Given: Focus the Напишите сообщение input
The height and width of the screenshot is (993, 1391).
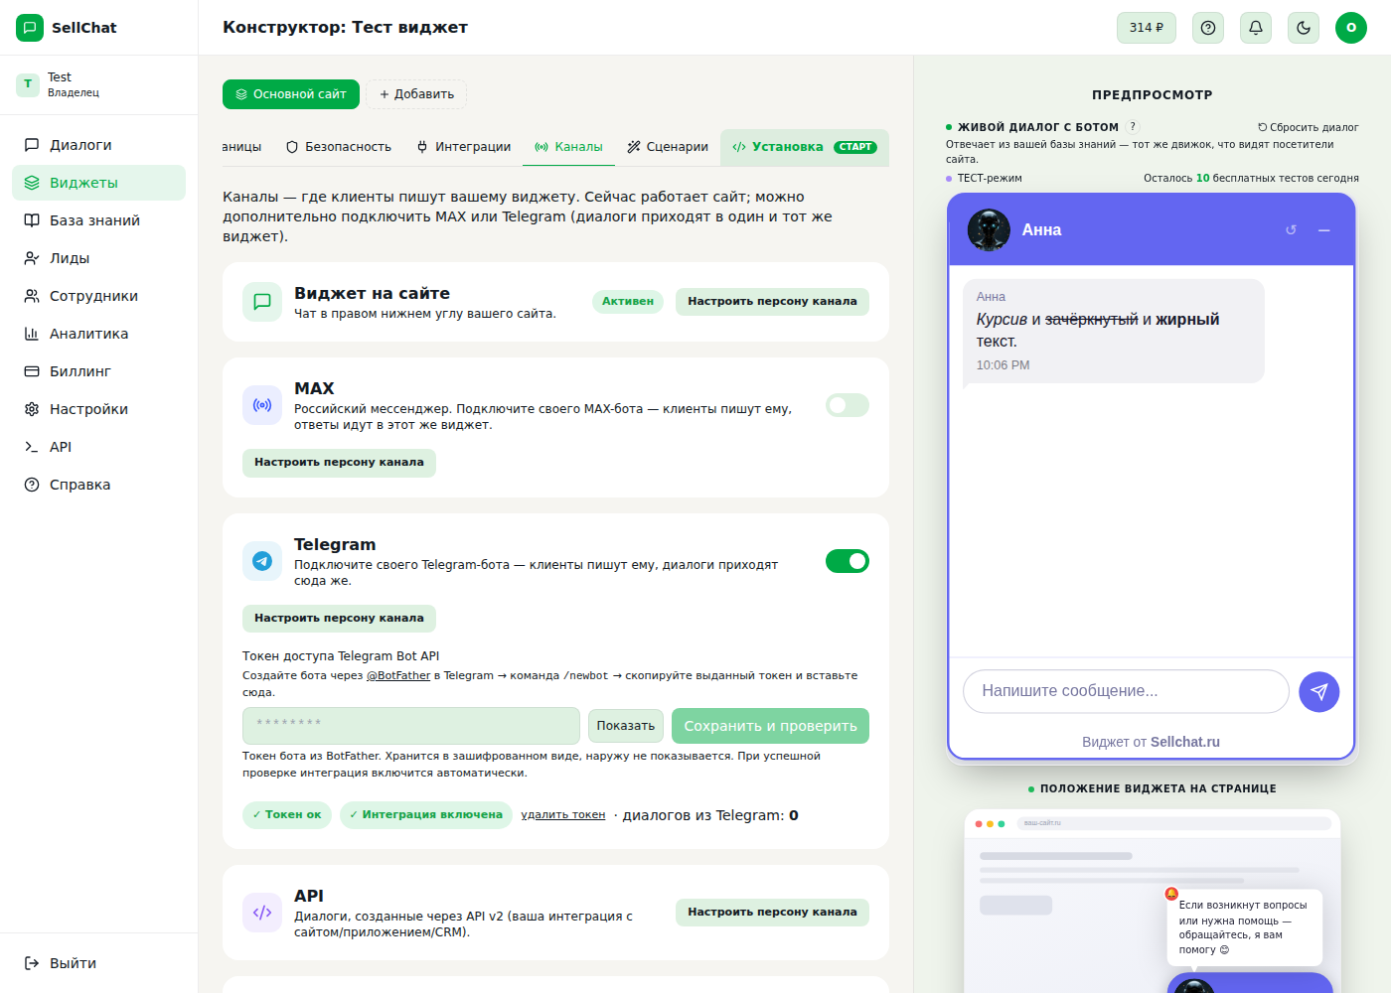Looking at the screenshot, I should click(1126, 691).
